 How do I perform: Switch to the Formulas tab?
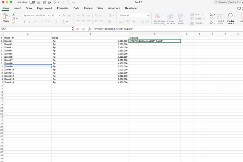(x=63, y=8)
